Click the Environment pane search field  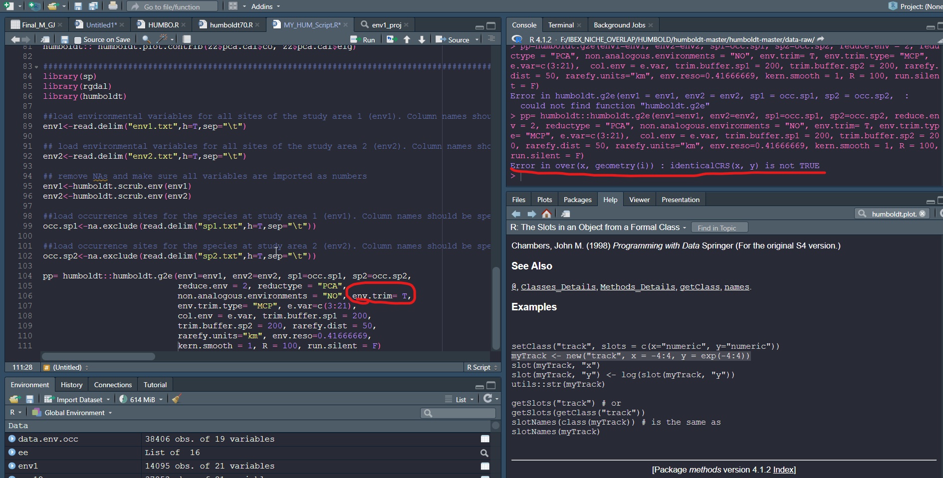pyautogui.click(x=458, y=413)
